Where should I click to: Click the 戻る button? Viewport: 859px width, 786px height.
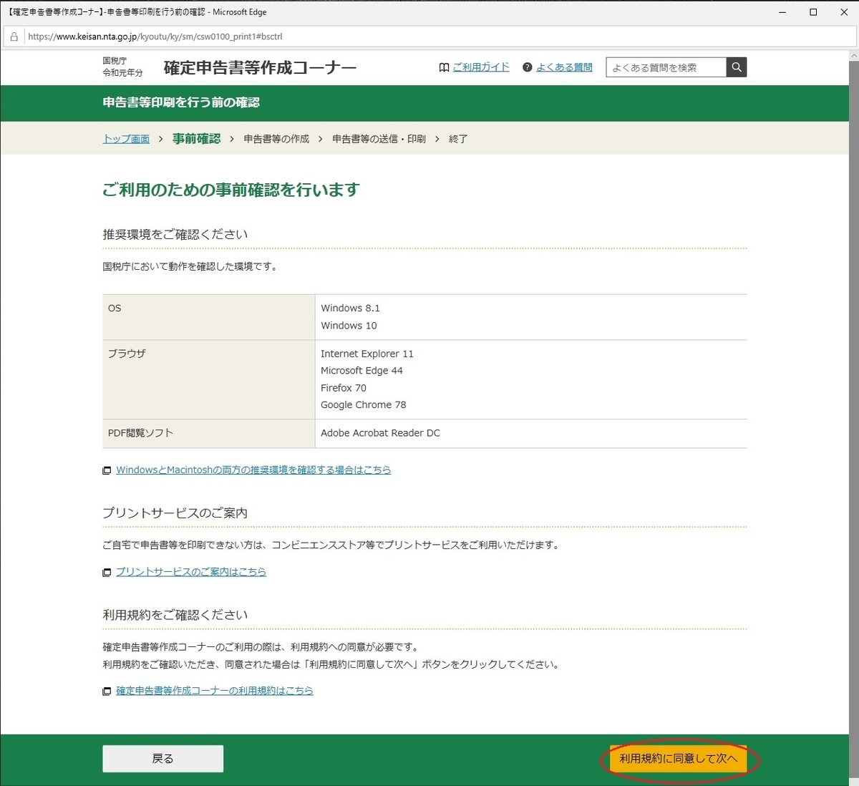point(162,759)
